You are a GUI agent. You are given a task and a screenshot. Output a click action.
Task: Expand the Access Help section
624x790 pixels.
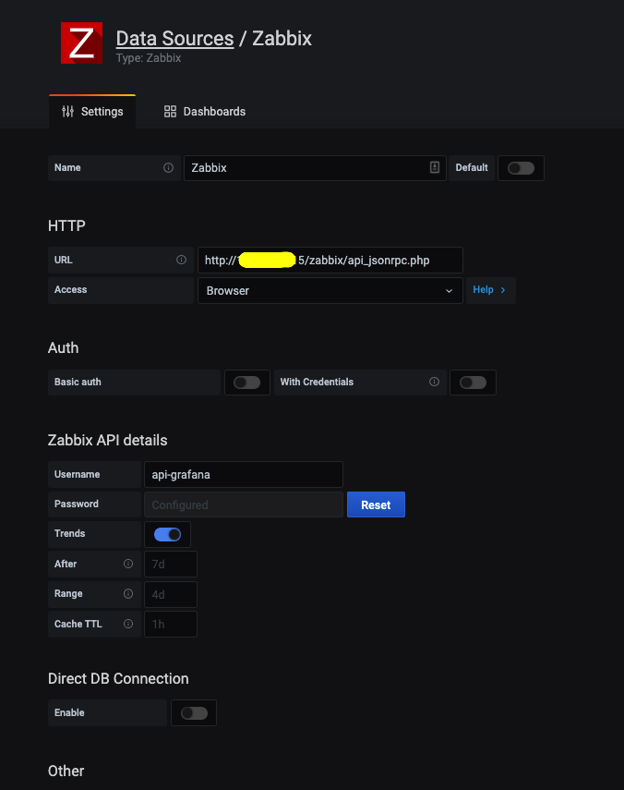click(x=489, y=290)
